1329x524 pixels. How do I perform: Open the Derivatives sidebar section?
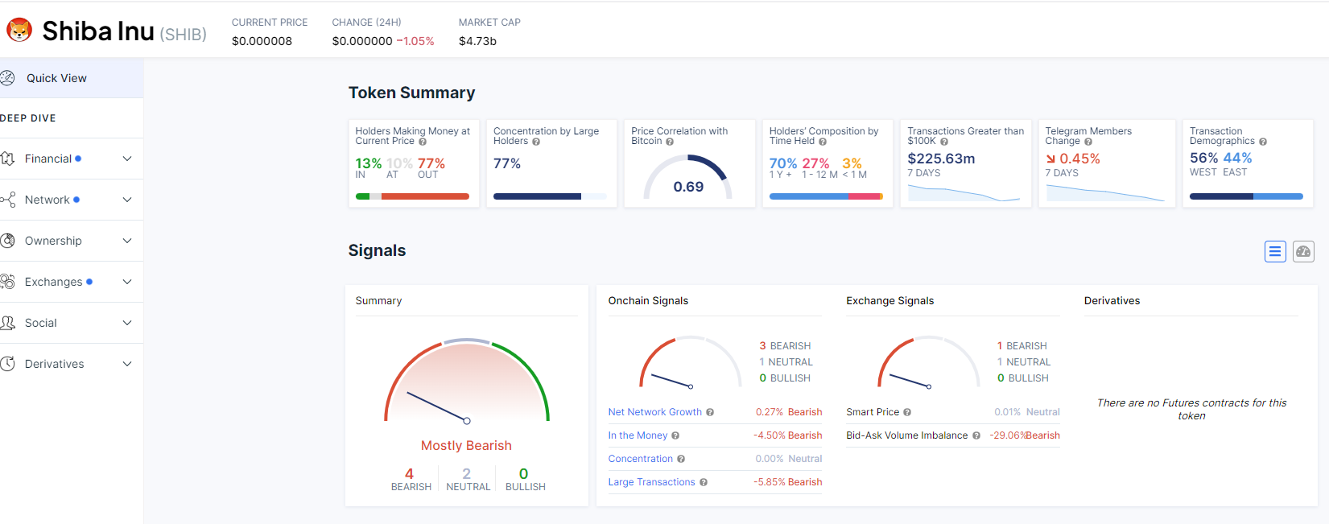(x=55, y=364)
